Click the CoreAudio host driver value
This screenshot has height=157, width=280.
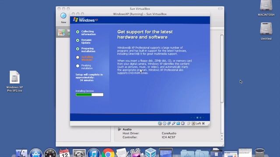169,133
